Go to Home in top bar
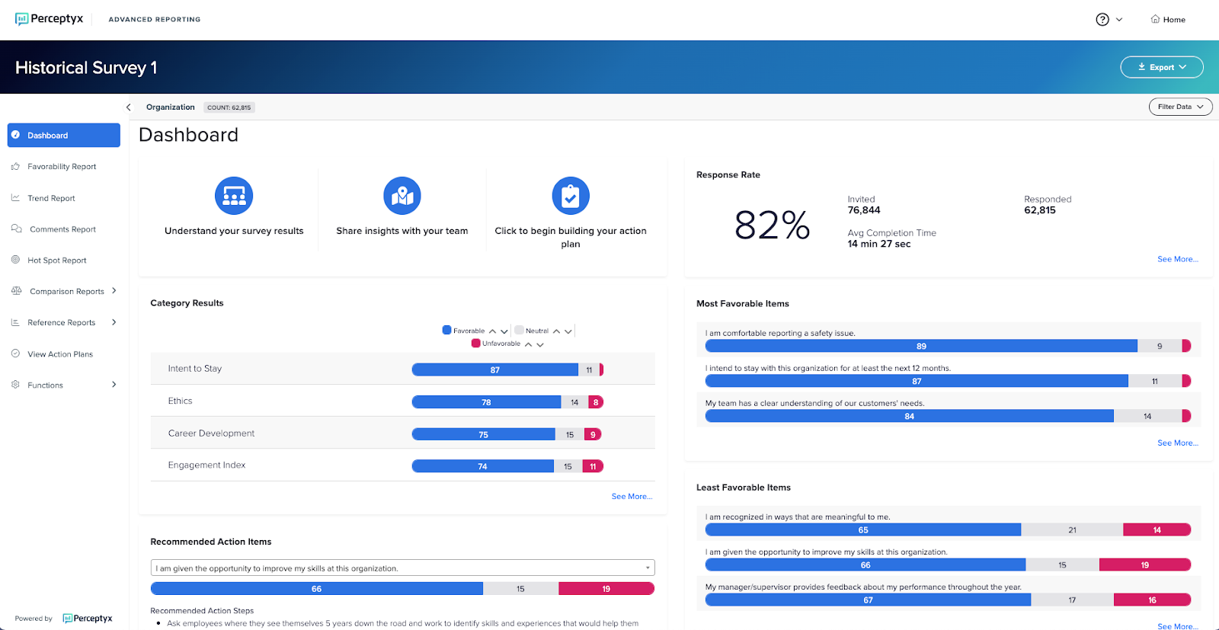Viewport: 1219px width, 630px height. pyautogui.click(x=1168, y=20)
